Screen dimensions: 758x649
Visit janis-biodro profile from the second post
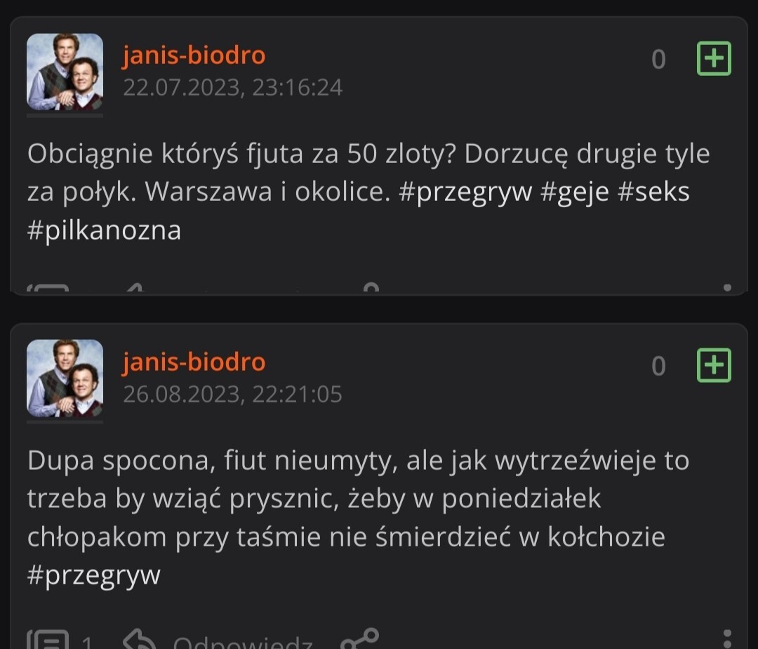tap(194, 362)
